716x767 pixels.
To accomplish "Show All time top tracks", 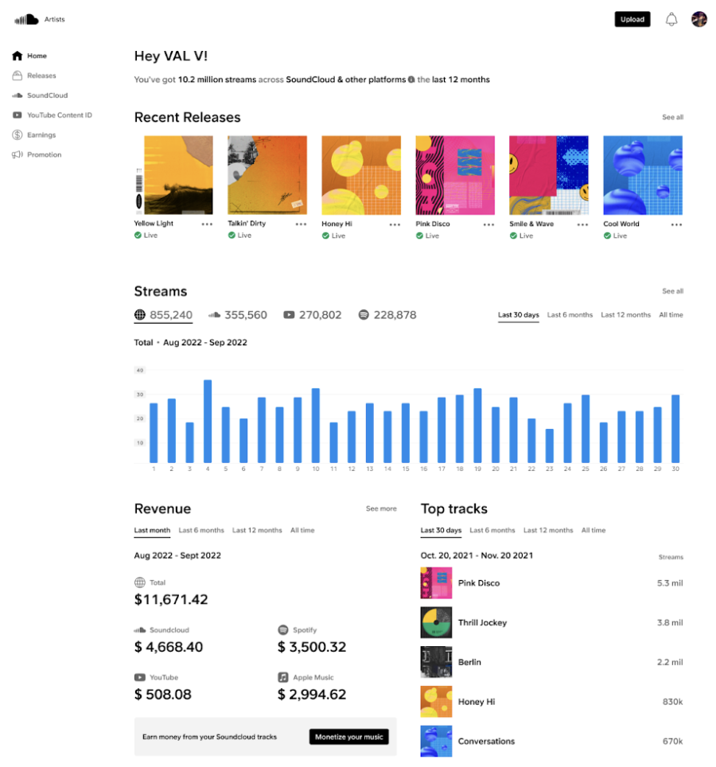I will (x=593, y=530).
